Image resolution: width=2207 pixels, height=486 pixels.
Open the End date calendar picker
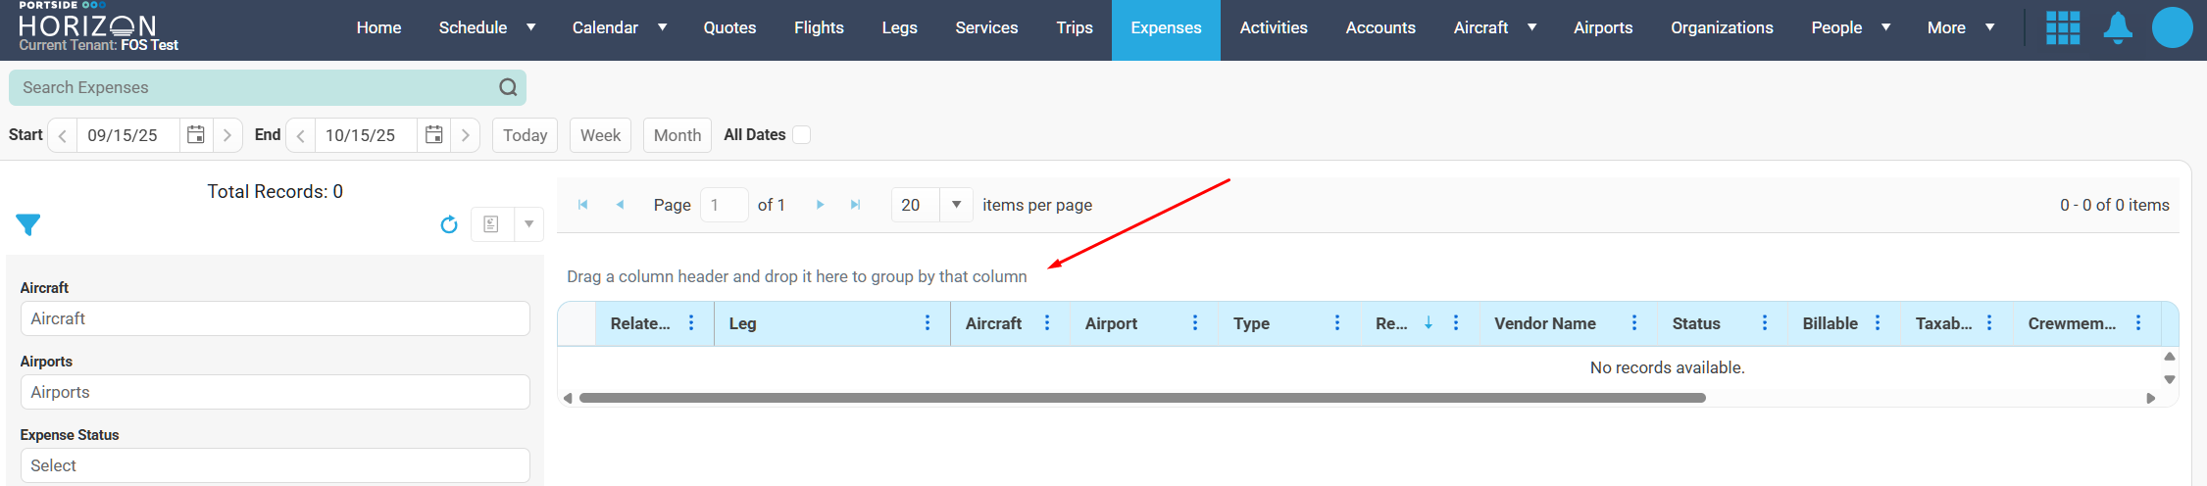[x=433, y=135]
